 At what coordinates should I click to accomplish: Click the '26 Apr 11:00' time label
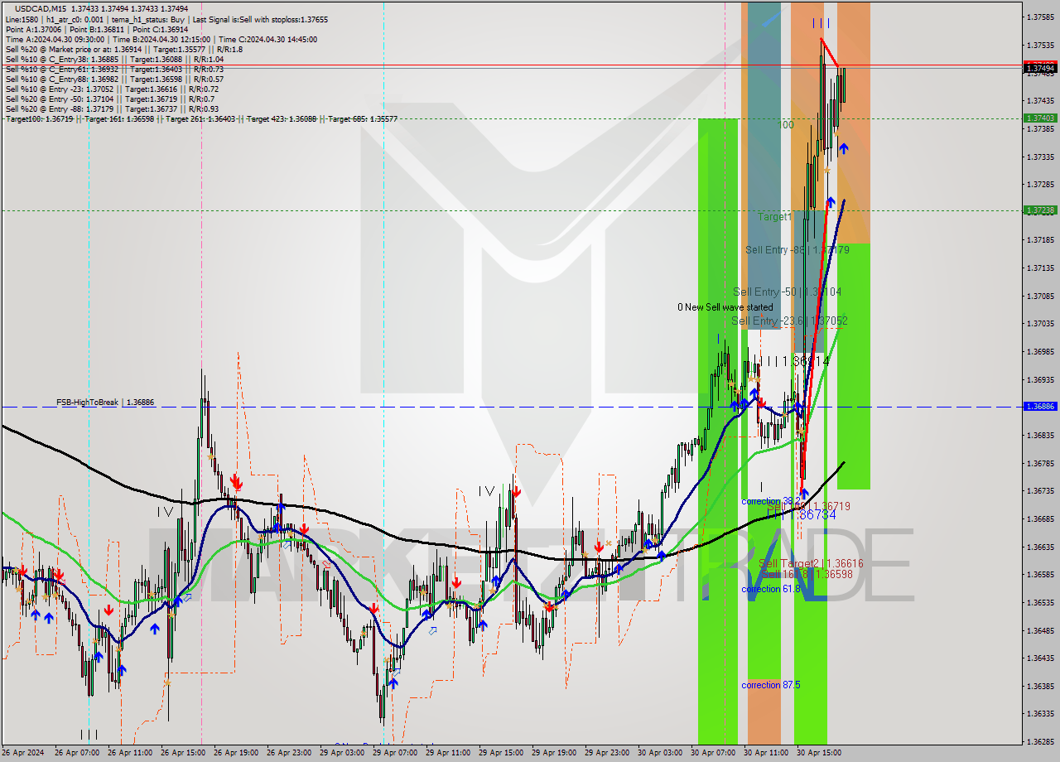pos(128,753)
